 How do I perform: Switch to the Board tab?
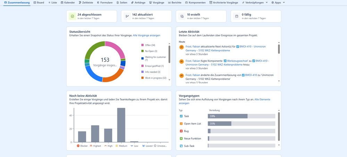(39, 3)
